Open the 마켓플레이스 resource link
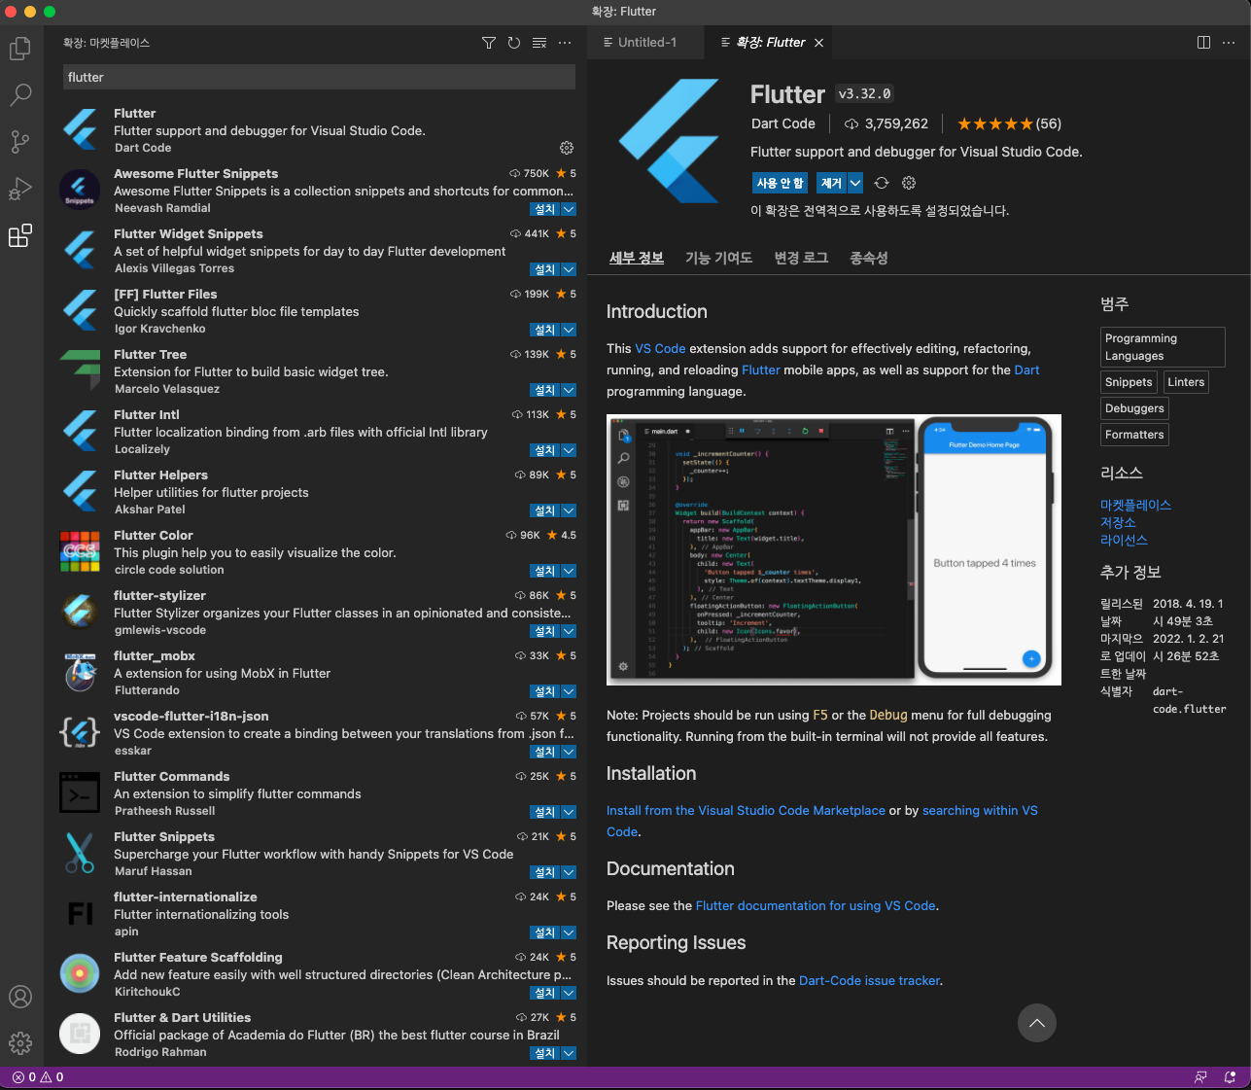The height and width of the screenshot is (1090, 1251). coord(1135,505)
